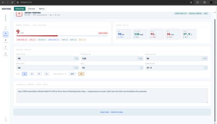Click the SpO2 input field
The image size is (217, 124).
[x=110, y=68]
